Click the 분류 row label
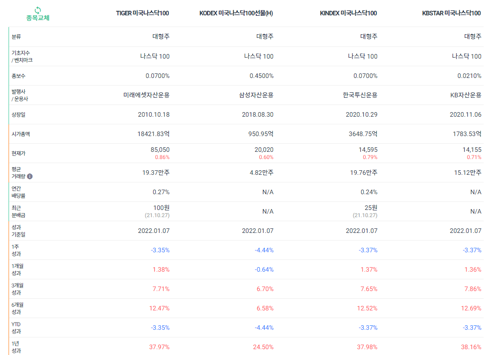 tap(16, 36)
